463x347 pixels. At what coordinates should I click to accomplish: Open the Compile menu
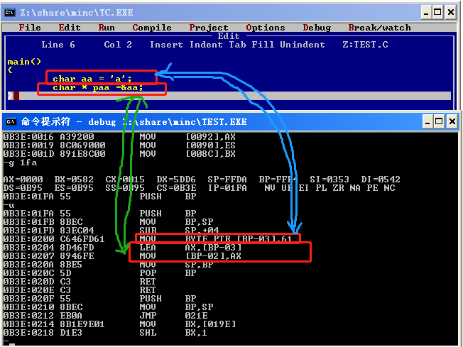pos(152,28)
